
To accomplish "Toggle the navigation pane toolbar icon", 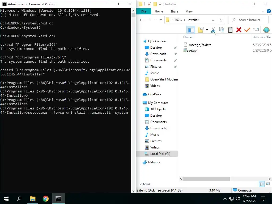I will 191,30.
